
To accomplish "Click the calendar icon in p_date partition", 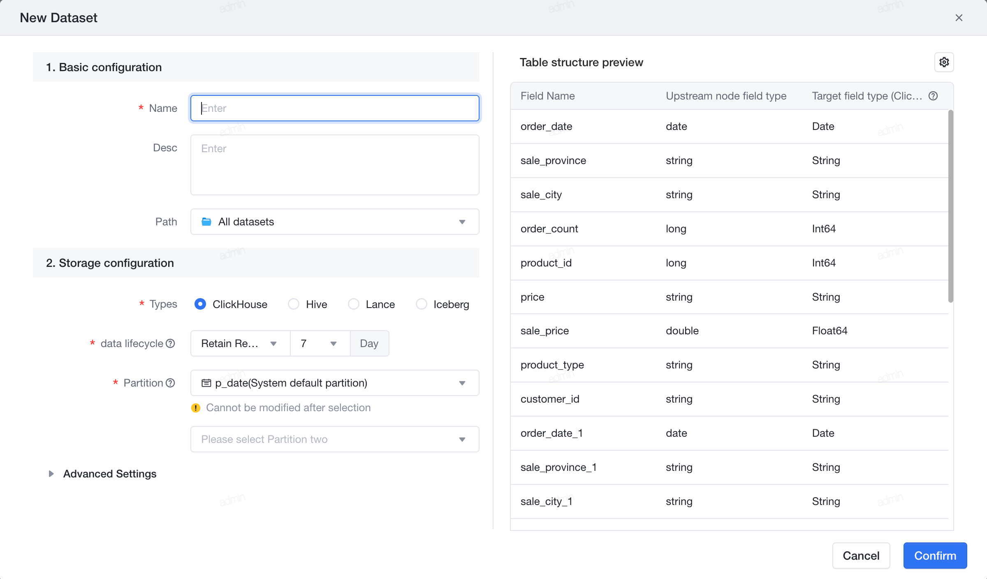I will [206, 383].
